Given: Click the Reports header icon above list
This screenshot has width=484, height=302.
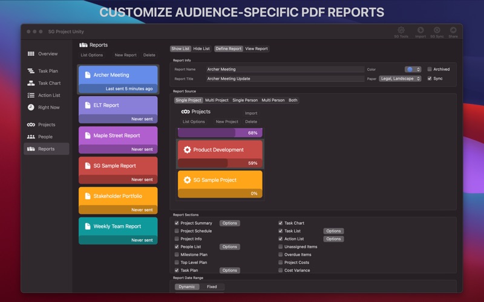Looking at the screenshot, I should (x=83, y=45).
